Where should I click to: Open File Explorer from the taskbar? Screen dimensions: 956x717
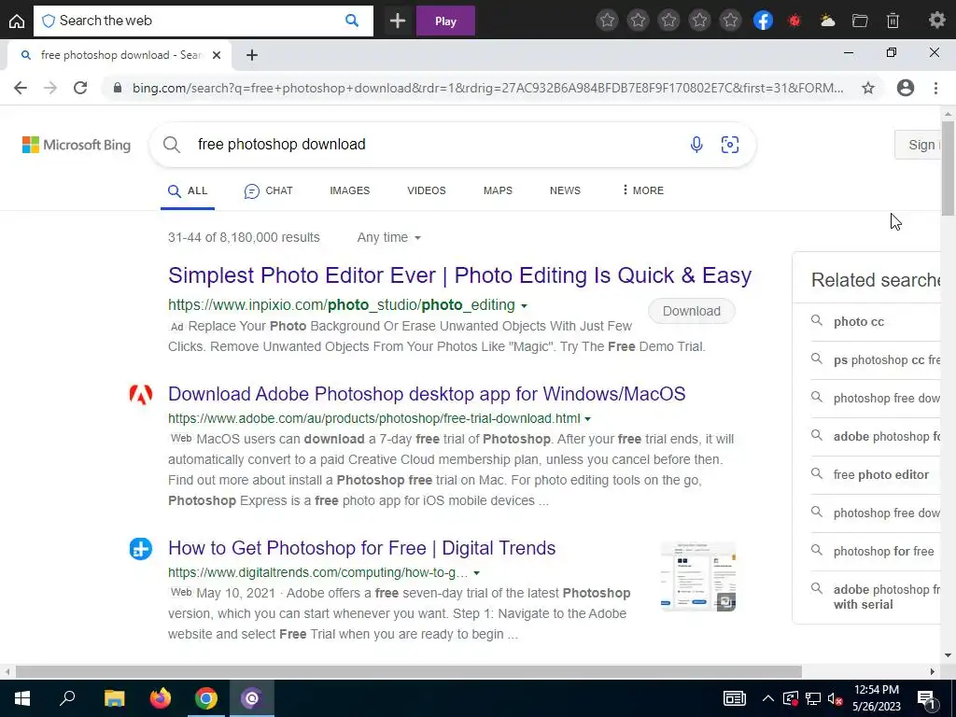click(114, 698)
